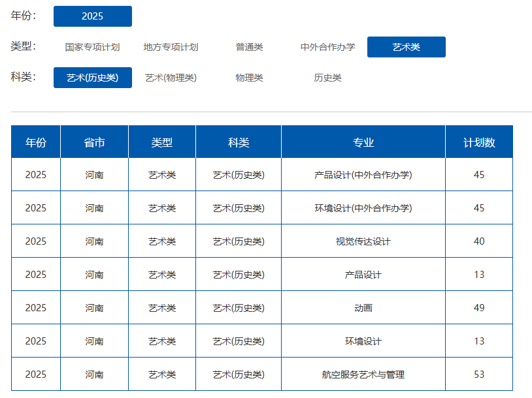Click the 科类: filter label

coord(24,77)
